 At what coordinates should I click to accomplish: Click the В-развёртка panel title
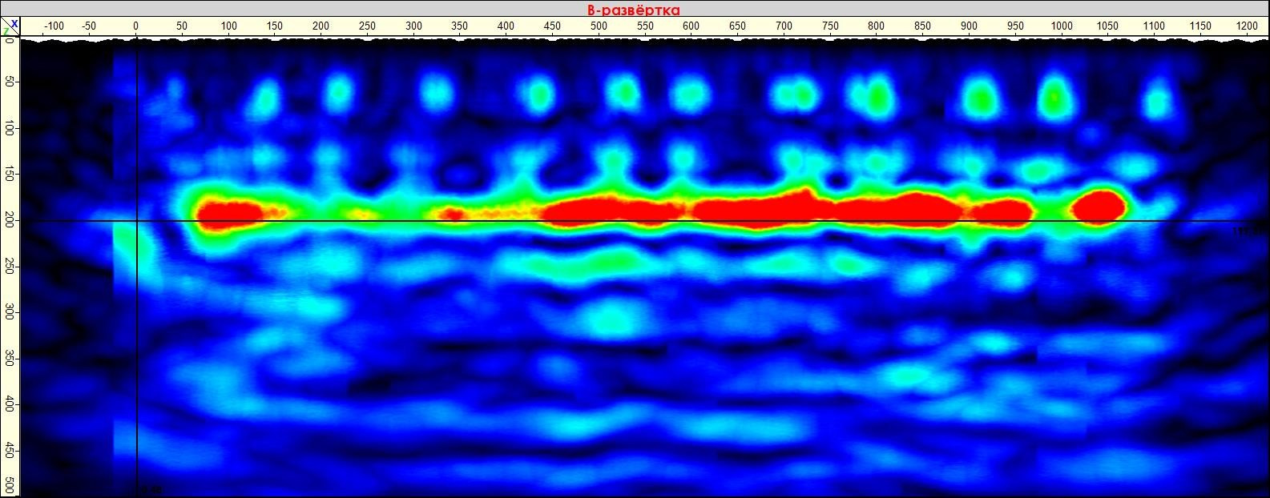point(634,10)
